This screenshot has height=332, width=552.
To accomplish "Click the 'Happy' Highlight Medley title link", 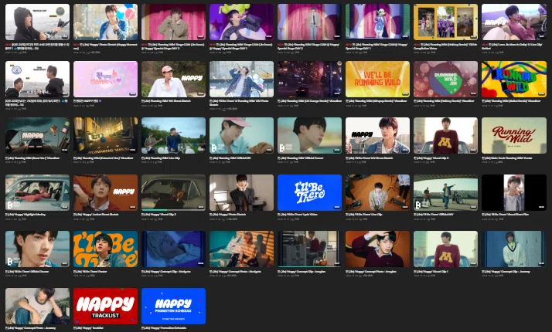I will 26,215.
